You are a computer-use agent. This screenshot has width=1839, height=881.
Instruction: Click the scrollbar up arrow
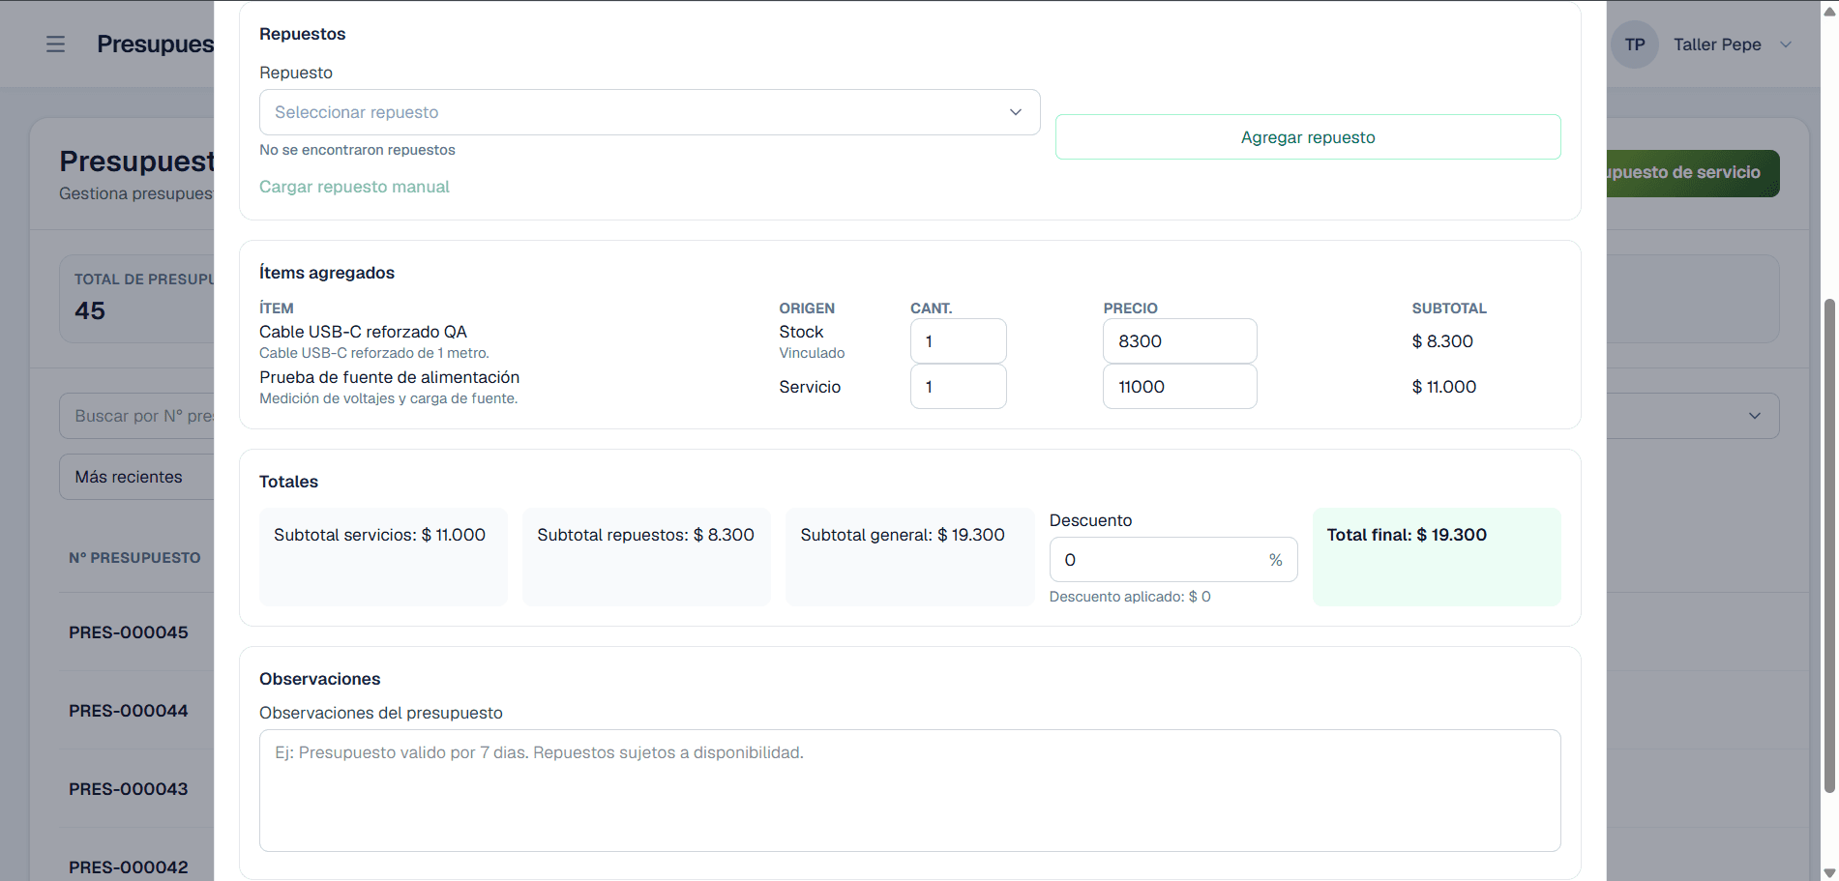pyautogui.click(x=1829, y=10)
